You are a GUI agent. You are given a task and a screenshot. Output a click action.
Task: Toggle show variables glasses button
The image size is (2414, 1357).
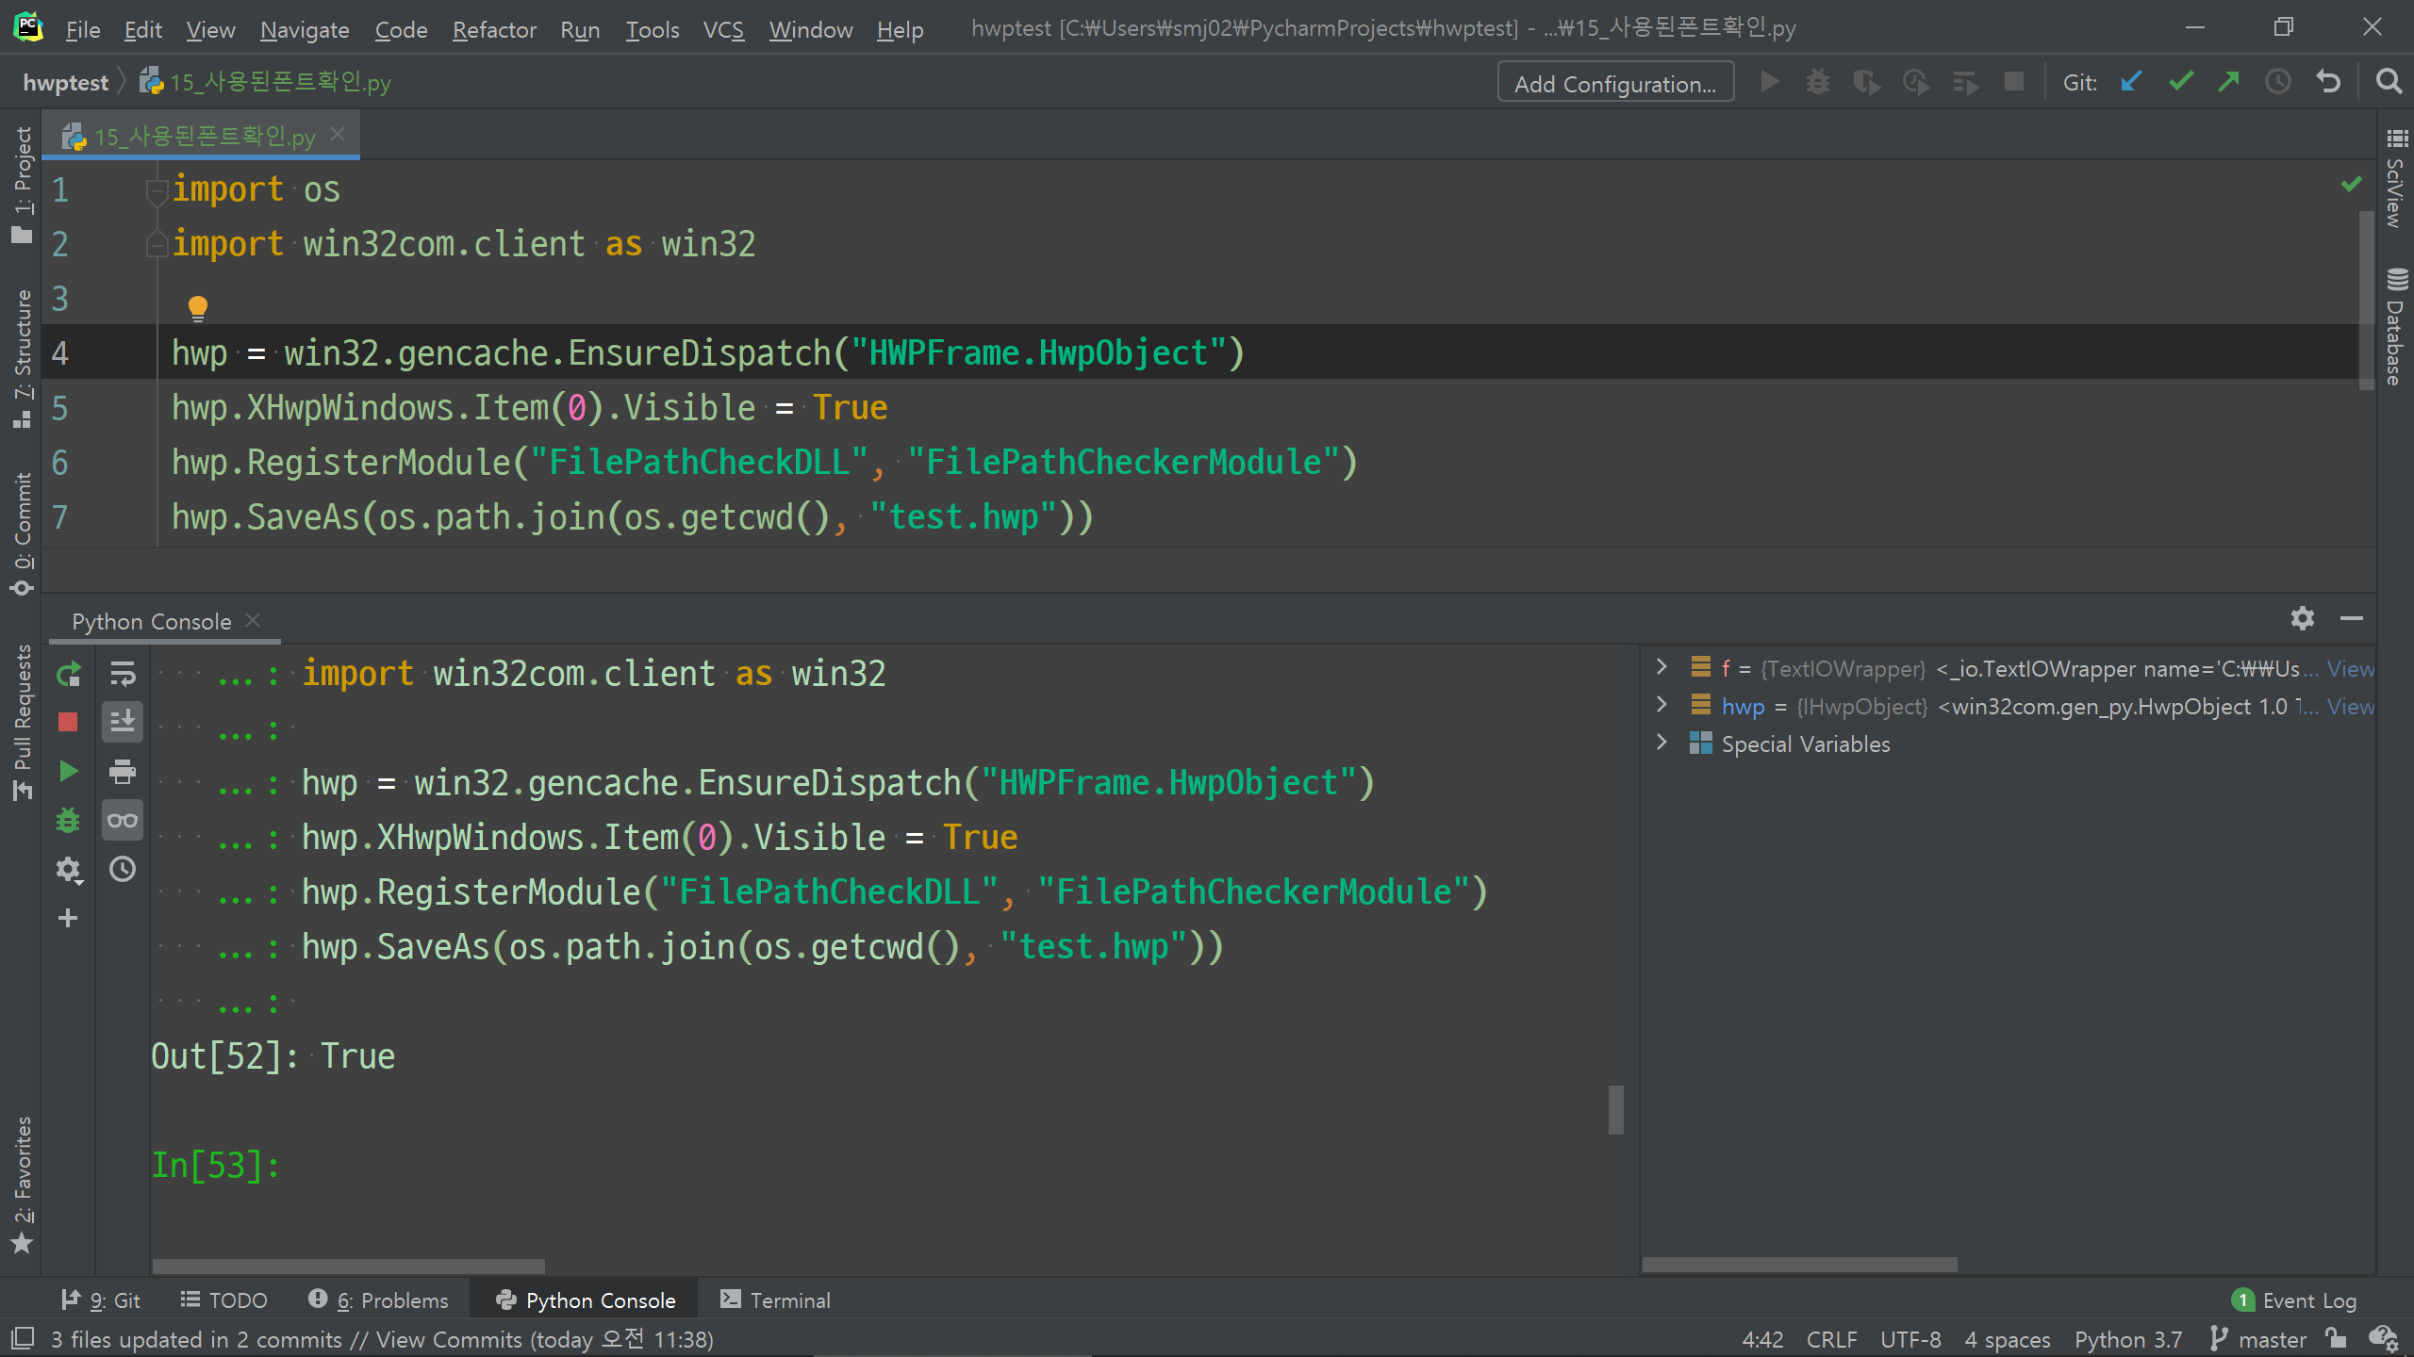point(123,821)
